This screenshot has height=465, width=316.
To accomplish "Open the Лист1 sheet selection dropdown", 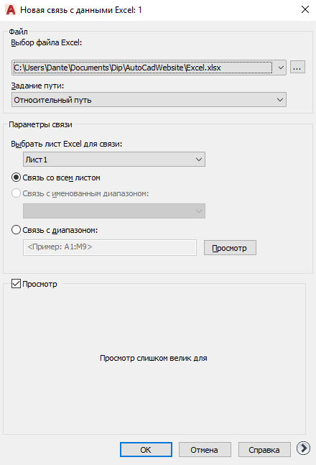I will [114, 160].
